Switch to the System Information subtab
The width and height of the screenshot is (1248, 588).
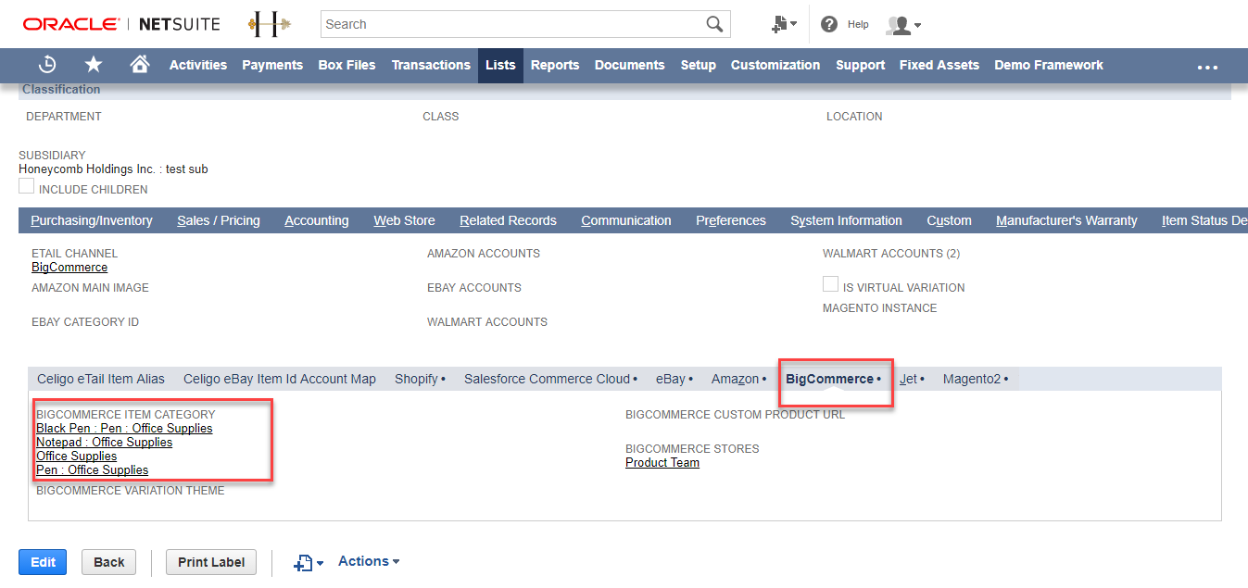coord(846,220)
